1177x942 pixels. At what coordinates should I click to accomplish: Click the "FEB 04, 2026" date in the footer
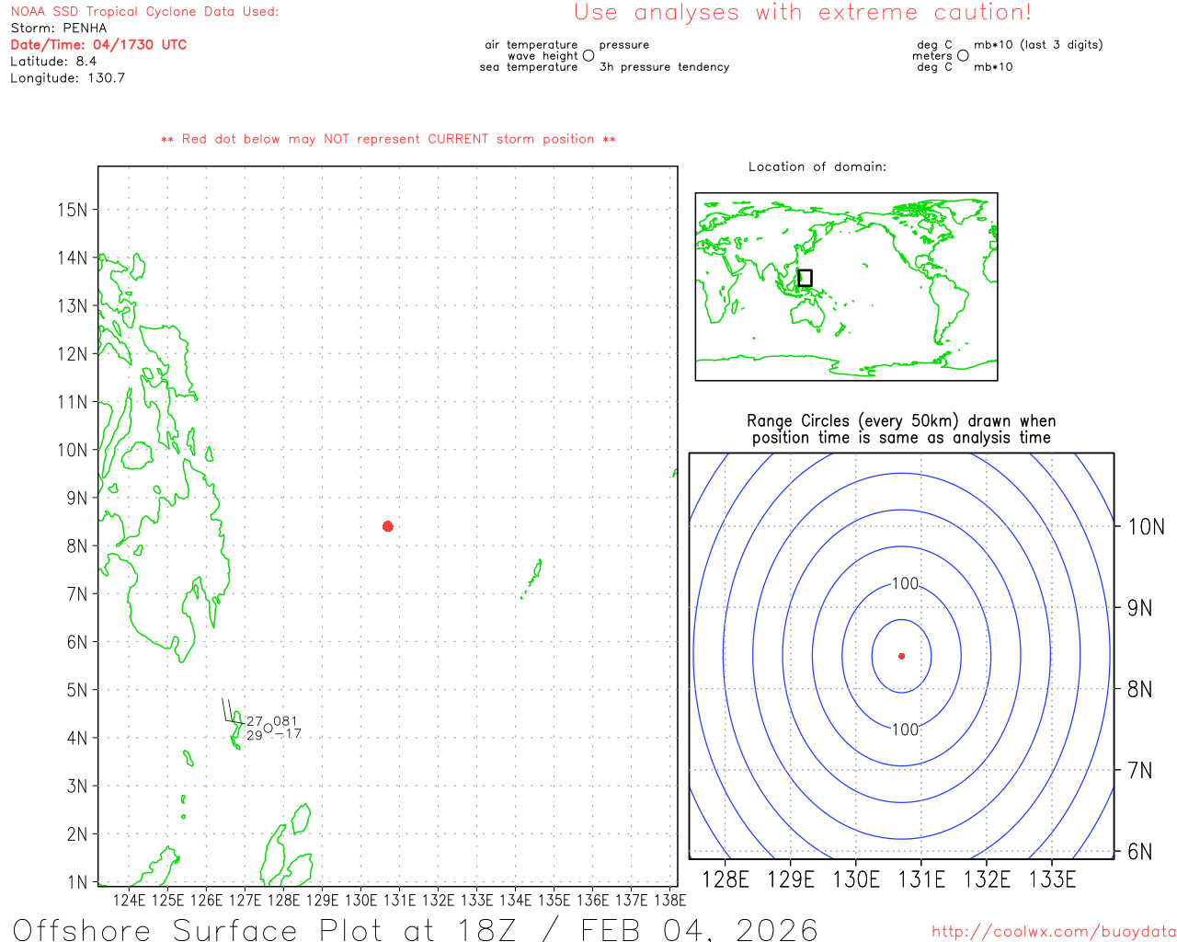(x=699, y=929)
